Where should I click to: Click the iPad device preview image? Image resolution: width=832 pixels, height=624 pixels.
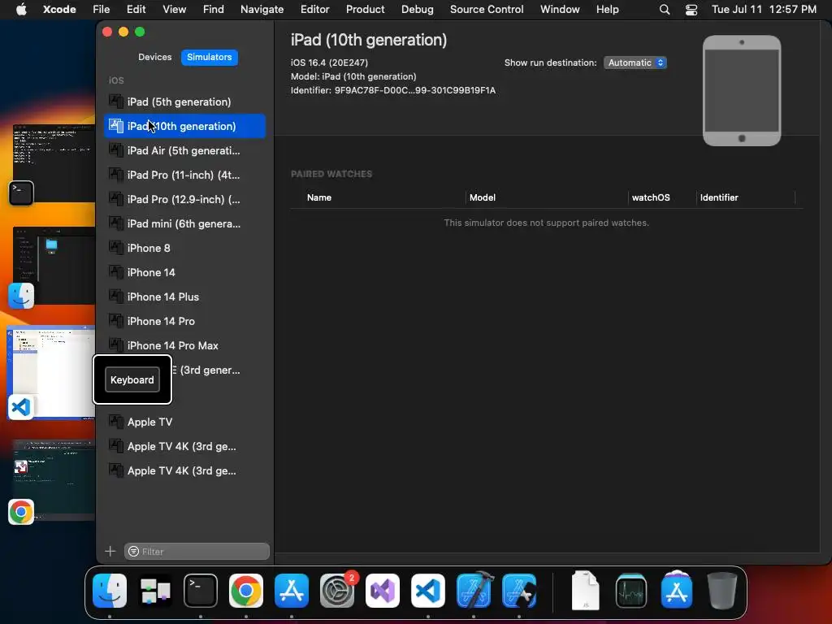[x=742, y=91]
